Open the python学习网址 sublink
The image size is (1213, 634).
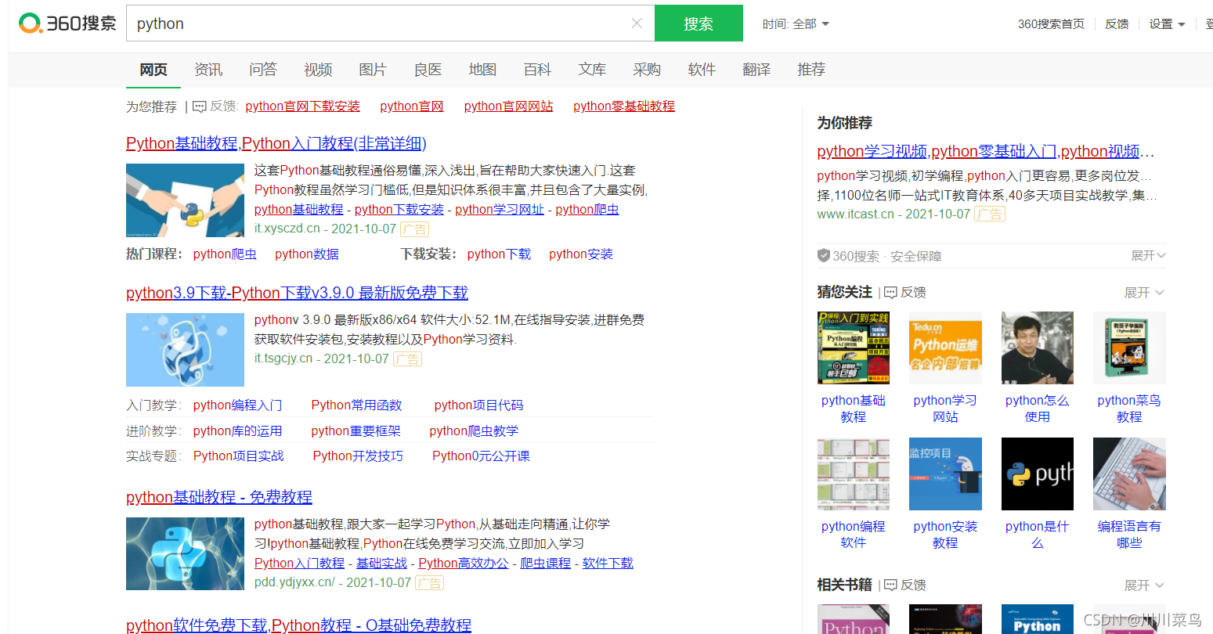(500, 209)
